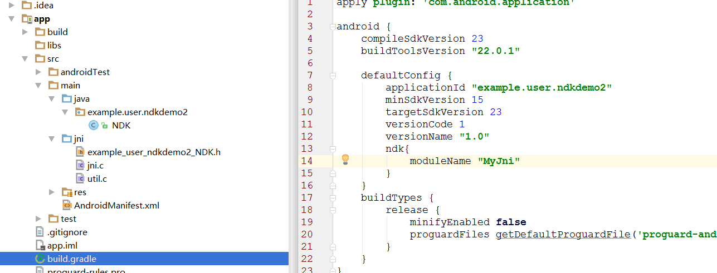Expand the build folder arrow
The height and width of the screenshot is (273, 717).
(25, 32)
